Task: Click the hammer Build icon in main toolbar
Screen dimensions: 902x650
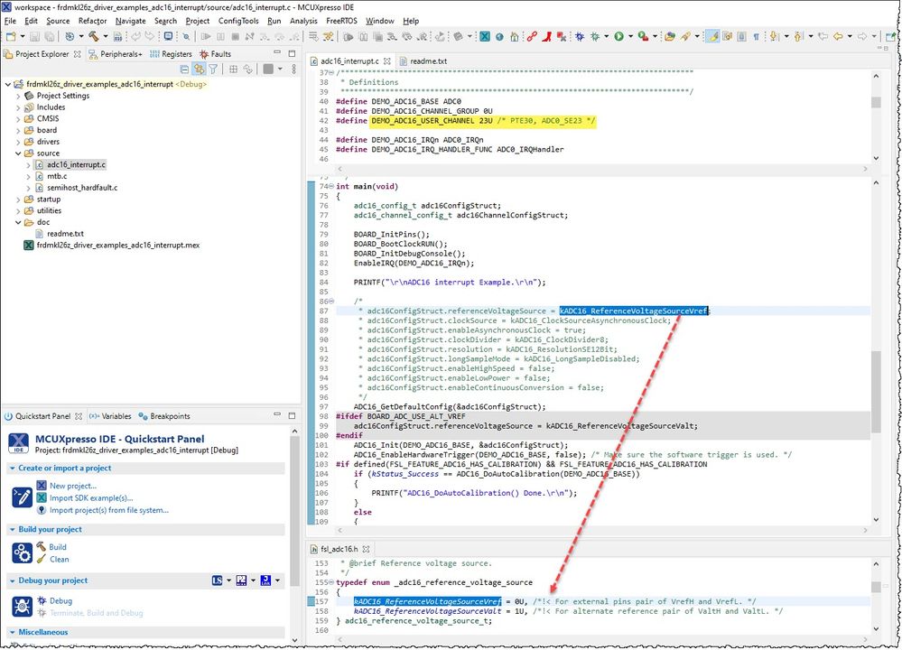Action: 93,36
